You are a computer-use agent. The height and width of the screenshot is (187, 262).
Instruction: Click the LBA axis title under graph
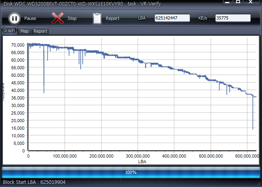tap(142, 162)
